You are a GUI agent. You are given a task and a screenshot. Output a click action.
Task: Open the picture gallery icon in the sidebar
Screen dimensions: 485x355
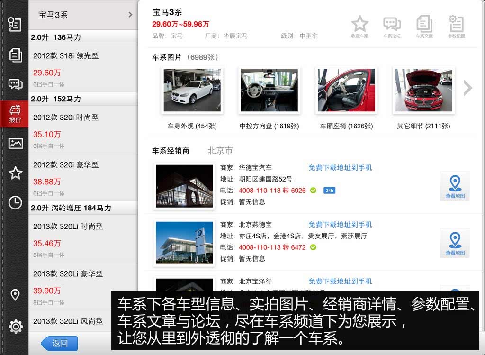(x=16, y=143)
